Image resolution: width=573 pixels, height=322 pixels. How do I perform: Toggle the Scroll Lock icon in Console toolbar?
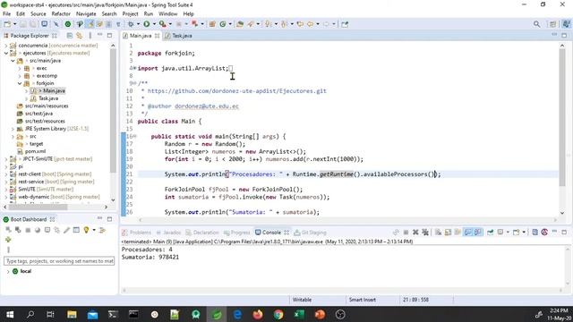[x=448, y=233]
